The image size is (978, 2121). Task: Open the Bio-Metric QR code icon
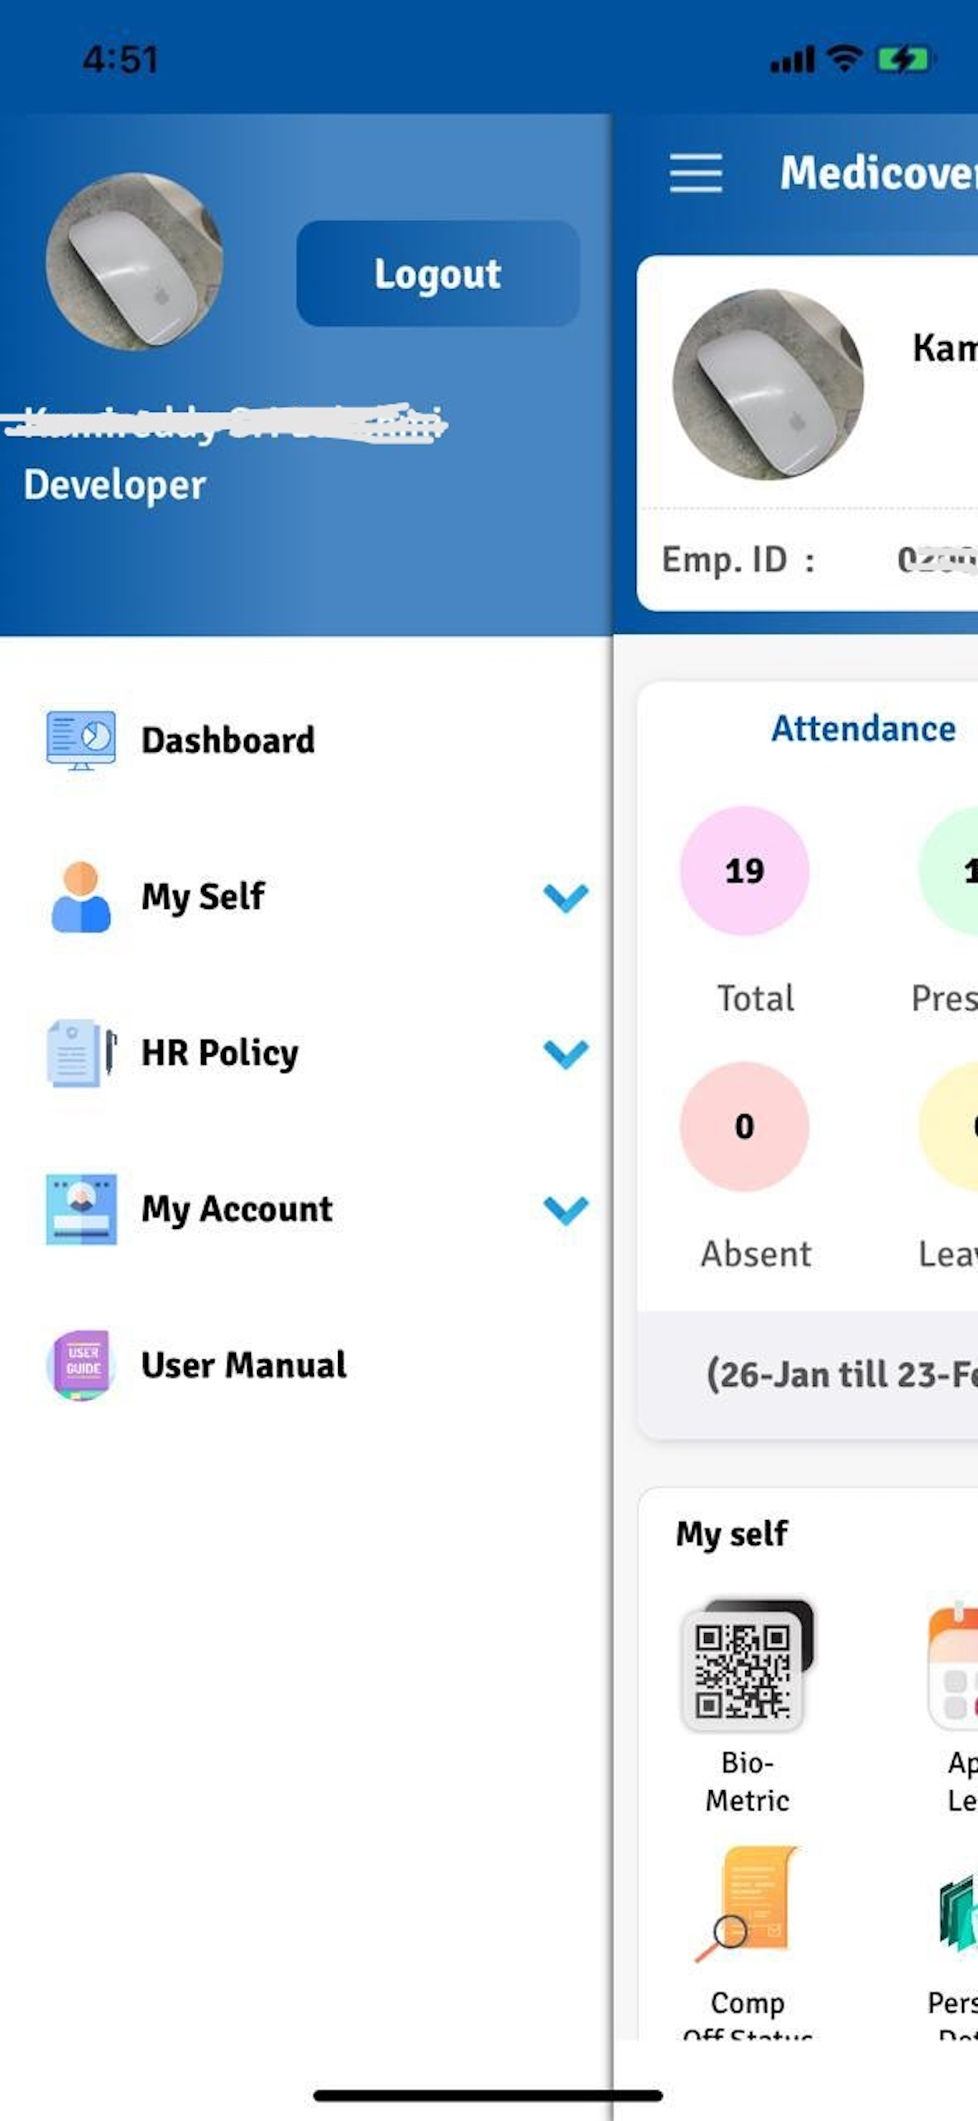pyautogui.click(x=746, y=1665)
